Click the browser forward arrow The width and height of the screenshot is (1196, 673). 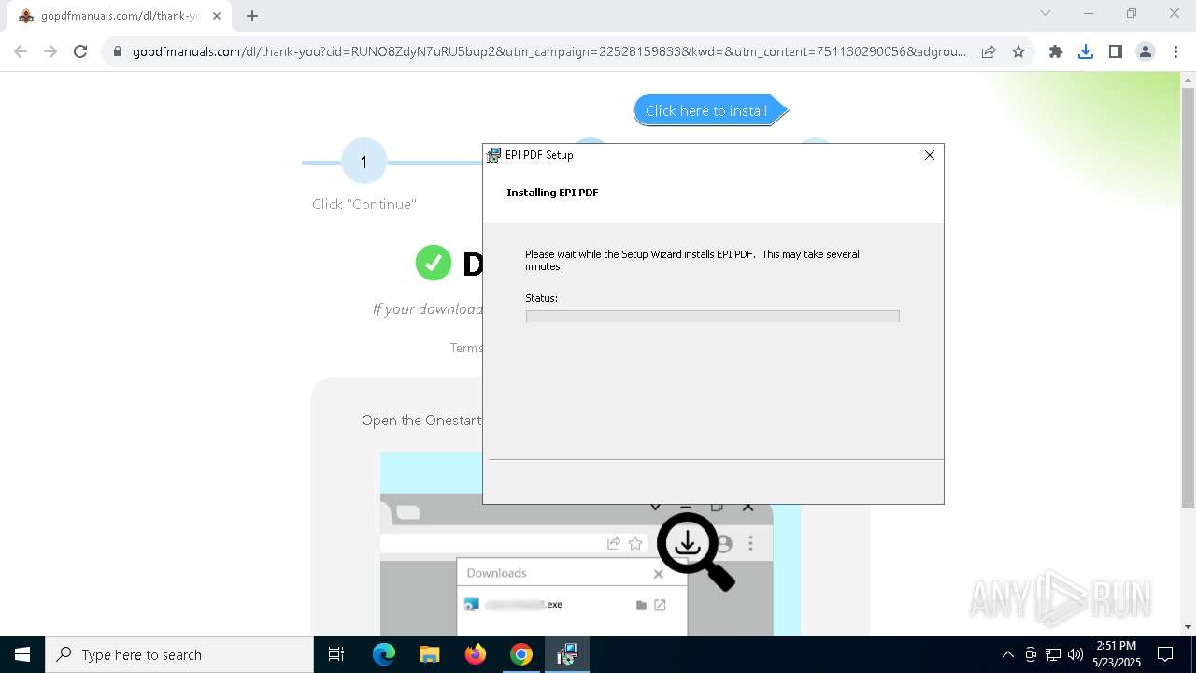pos(50,51)
